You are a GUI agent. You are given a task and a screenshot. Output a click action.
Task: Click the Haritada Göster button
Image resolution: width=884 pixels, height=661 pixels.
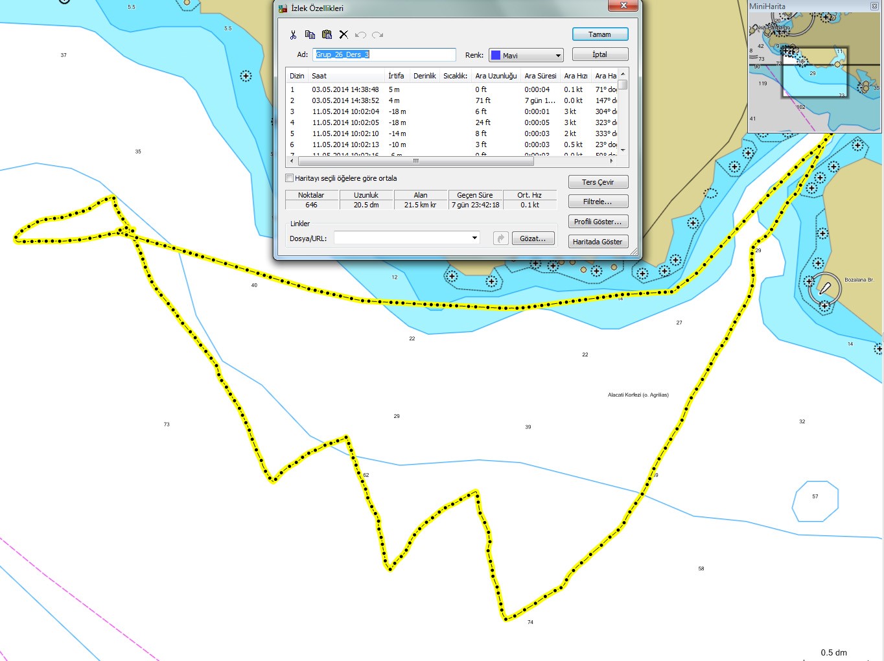pos(598,242)
